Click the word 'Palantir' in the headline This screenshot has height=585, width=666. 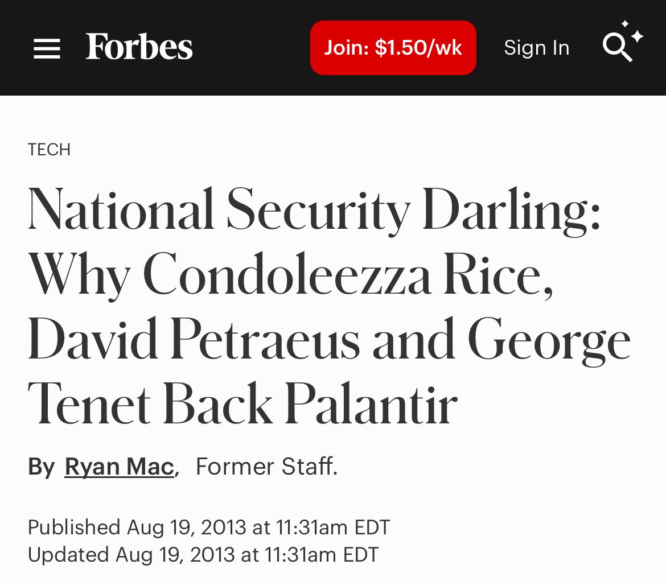pyautogui.click(x=371, y=405)
